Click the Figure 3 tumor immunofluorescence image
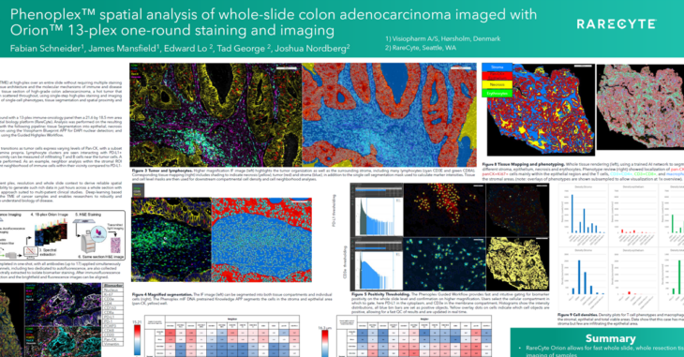The image size is (684, 357). (x=216, y=114)
